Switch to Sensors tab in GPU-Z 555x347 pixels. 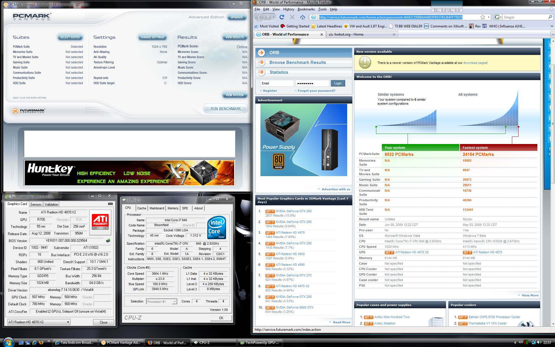coord(36,204)
